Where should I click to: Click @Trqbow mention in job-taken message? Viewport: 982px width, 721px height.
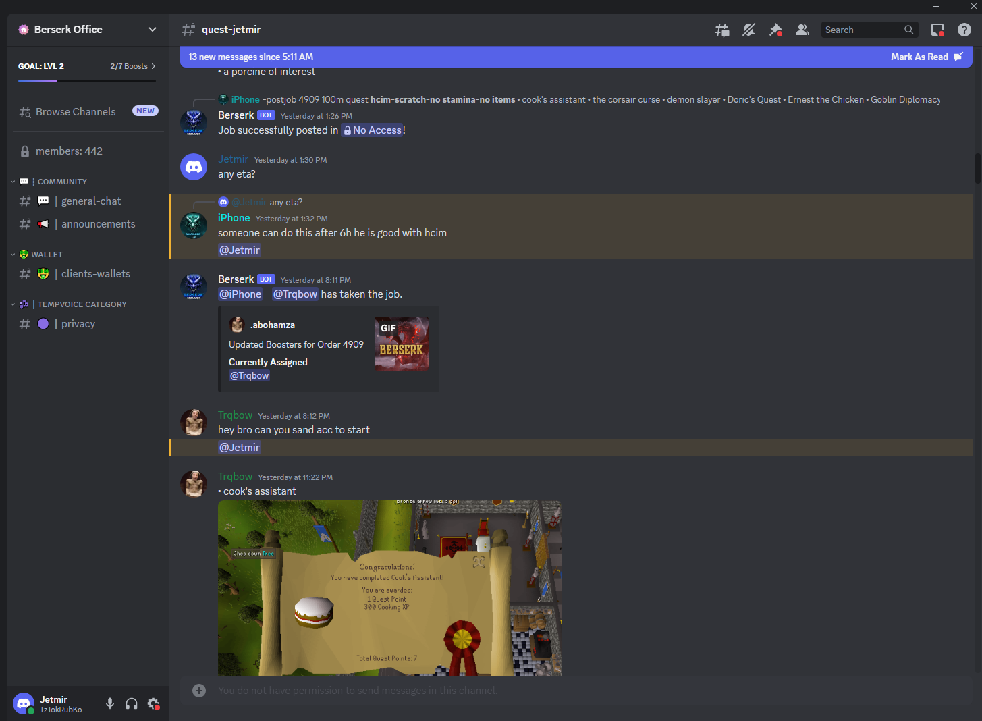point(295,294)
